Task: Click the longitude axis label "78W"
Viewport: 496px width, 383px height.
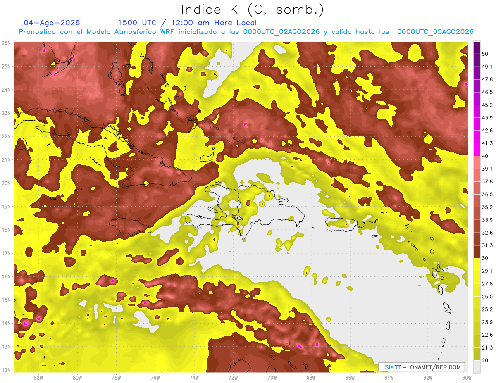Action: [116, 377]
